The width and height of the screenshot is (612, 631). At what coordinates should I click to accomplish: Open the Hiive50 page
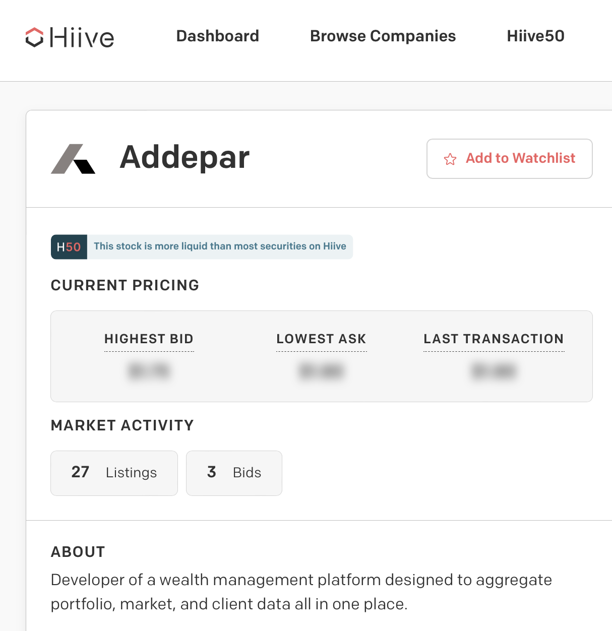[x=535, y=36]
